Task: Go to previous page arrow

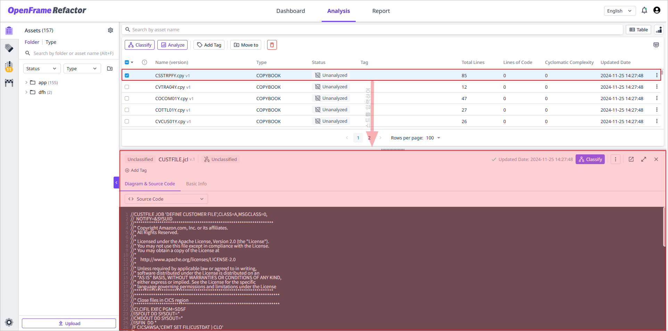Action: point(347,138)
